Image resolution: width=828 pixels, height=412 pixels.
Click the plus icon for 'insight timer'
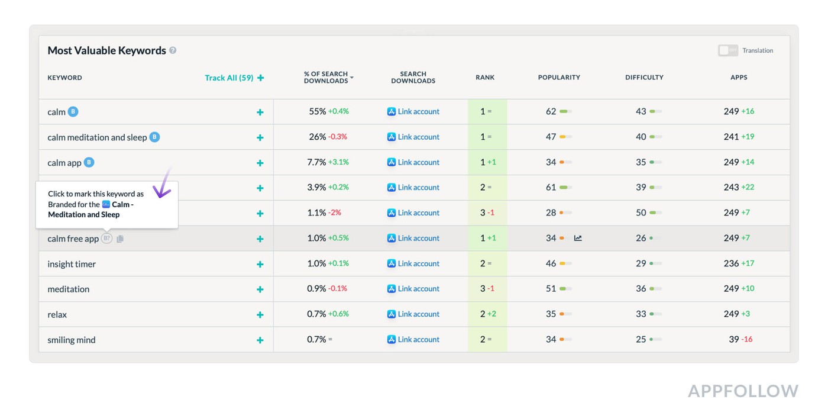click(260, 264)
